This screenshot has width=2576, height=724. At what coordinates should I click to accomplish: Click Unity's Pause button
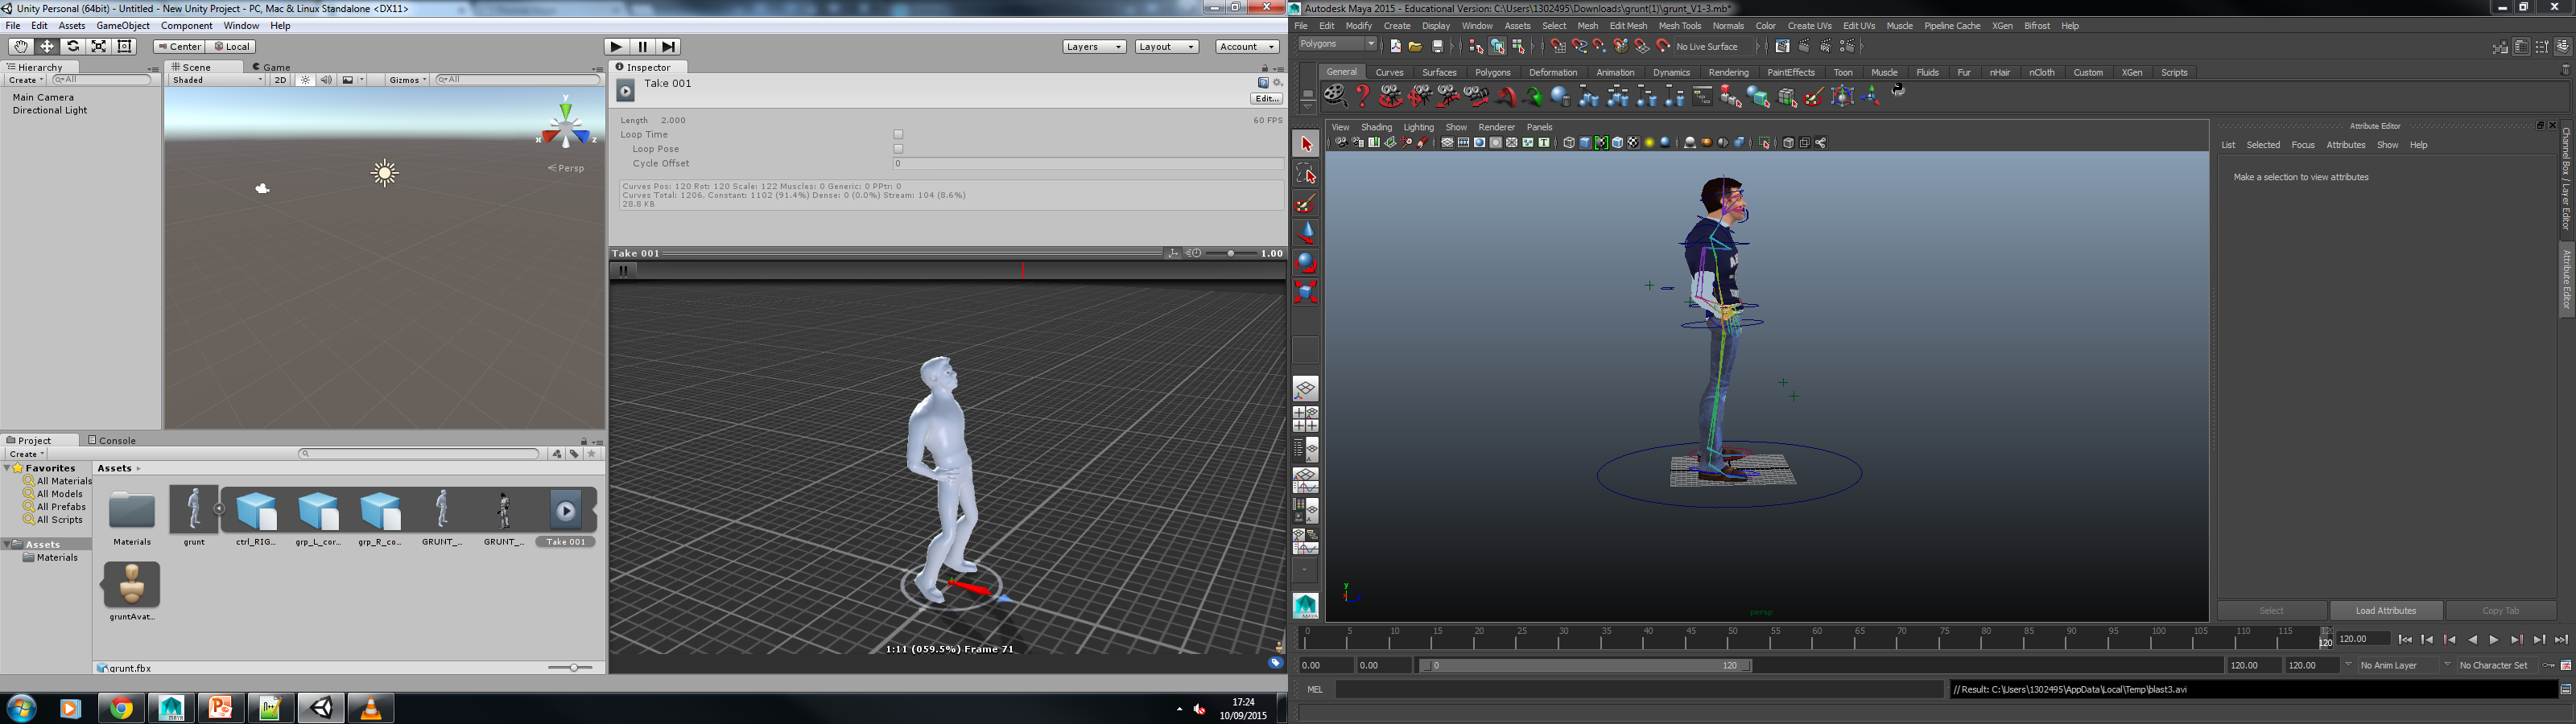[643, 47]
